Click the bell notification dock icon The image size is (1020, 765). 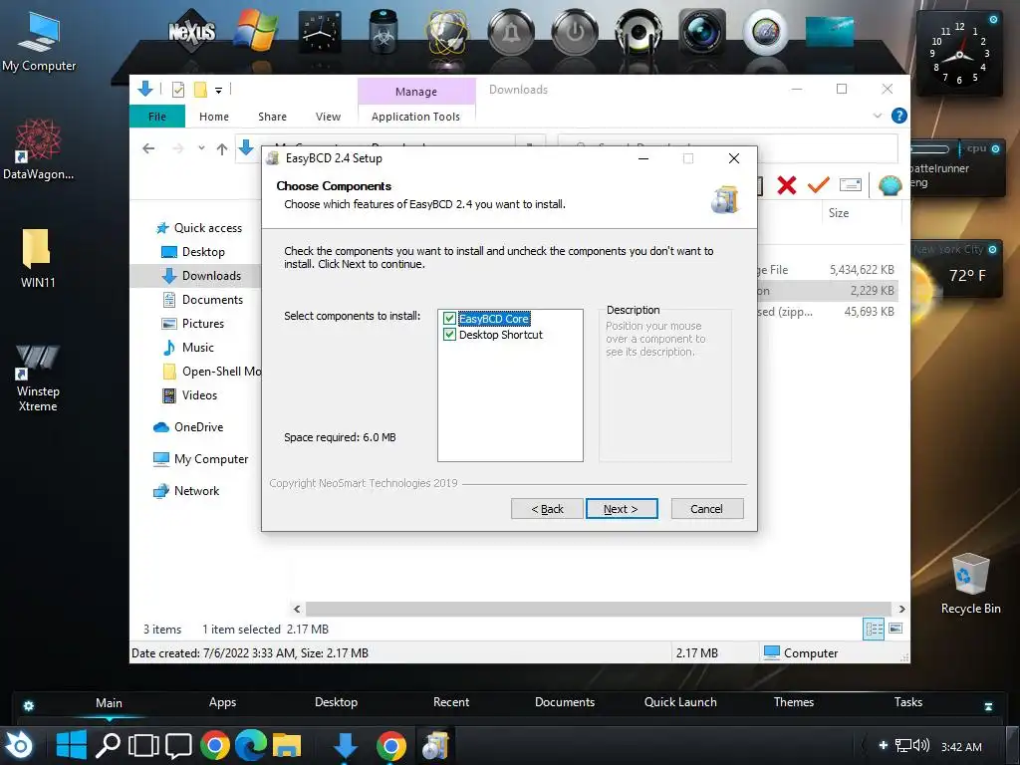(511, 32)
